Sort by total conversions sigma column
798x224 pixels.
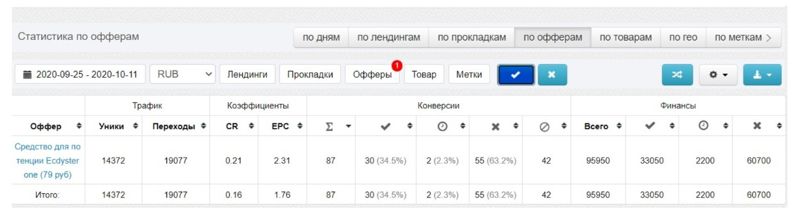point(331,126)
